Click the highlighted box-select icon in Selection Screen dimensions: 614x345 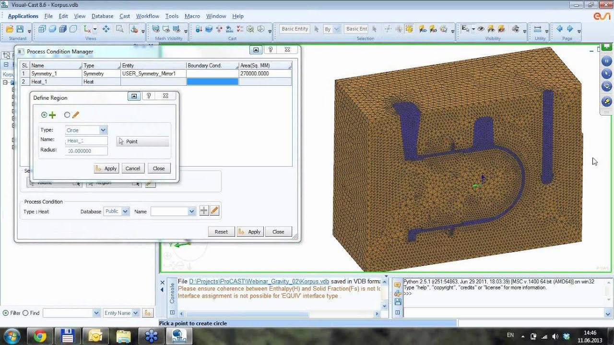409,29
